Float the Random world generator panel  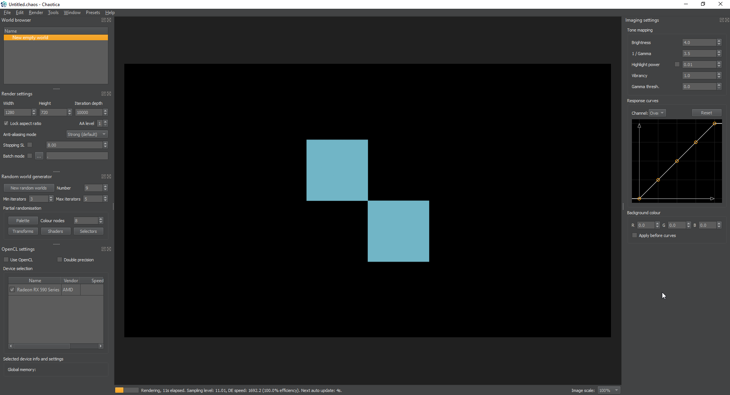point(103,177)
